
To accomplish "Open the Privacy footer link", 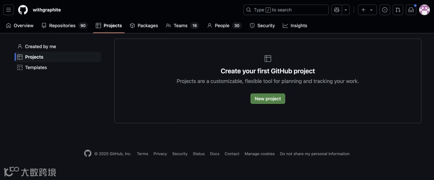I will coord(160,154).
